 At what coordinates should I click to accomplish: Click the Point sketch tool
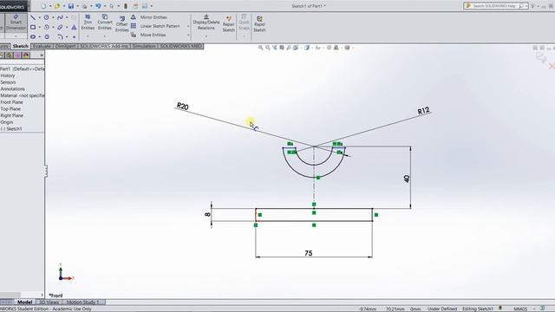coord(74,36)
